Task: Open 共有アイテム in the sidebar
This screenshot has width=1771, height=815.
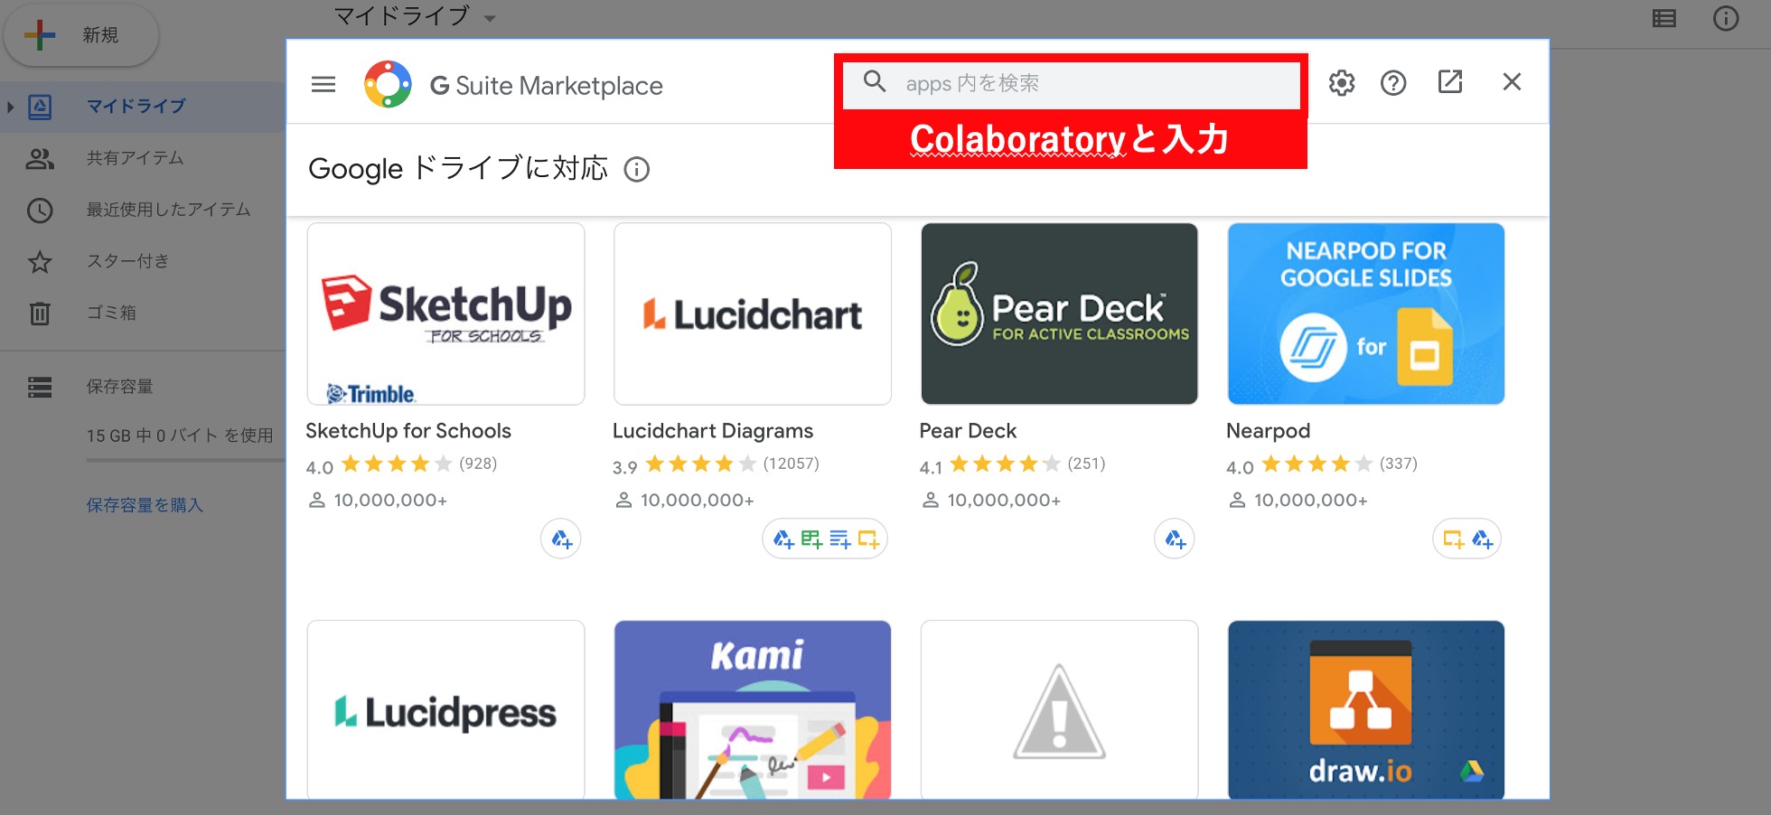Action: pyautogui.click(x=135, y=158)
